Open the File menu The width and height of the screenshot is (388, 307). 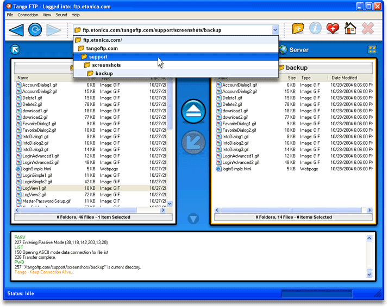10,15
